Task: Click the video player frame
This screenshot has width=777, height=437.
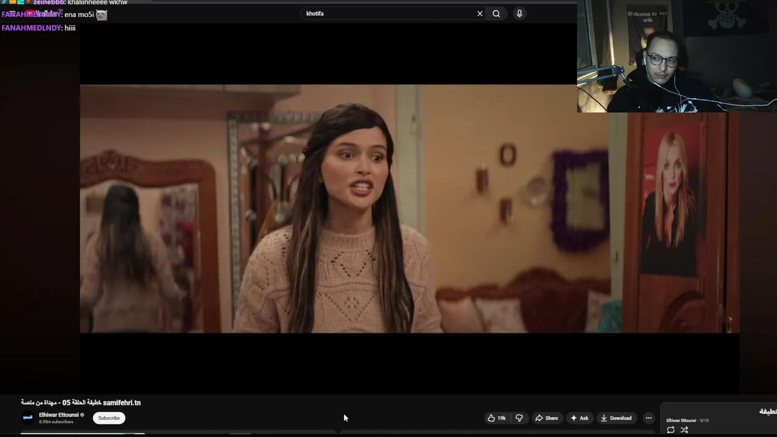Action: tap(410, 208)
